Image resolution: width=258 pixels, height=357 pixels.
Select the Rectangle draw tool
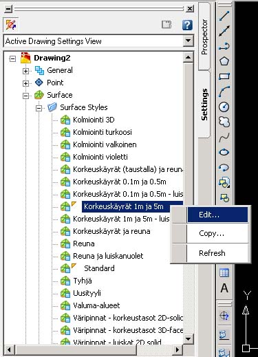pyautogui.click(x=224, y=76)
